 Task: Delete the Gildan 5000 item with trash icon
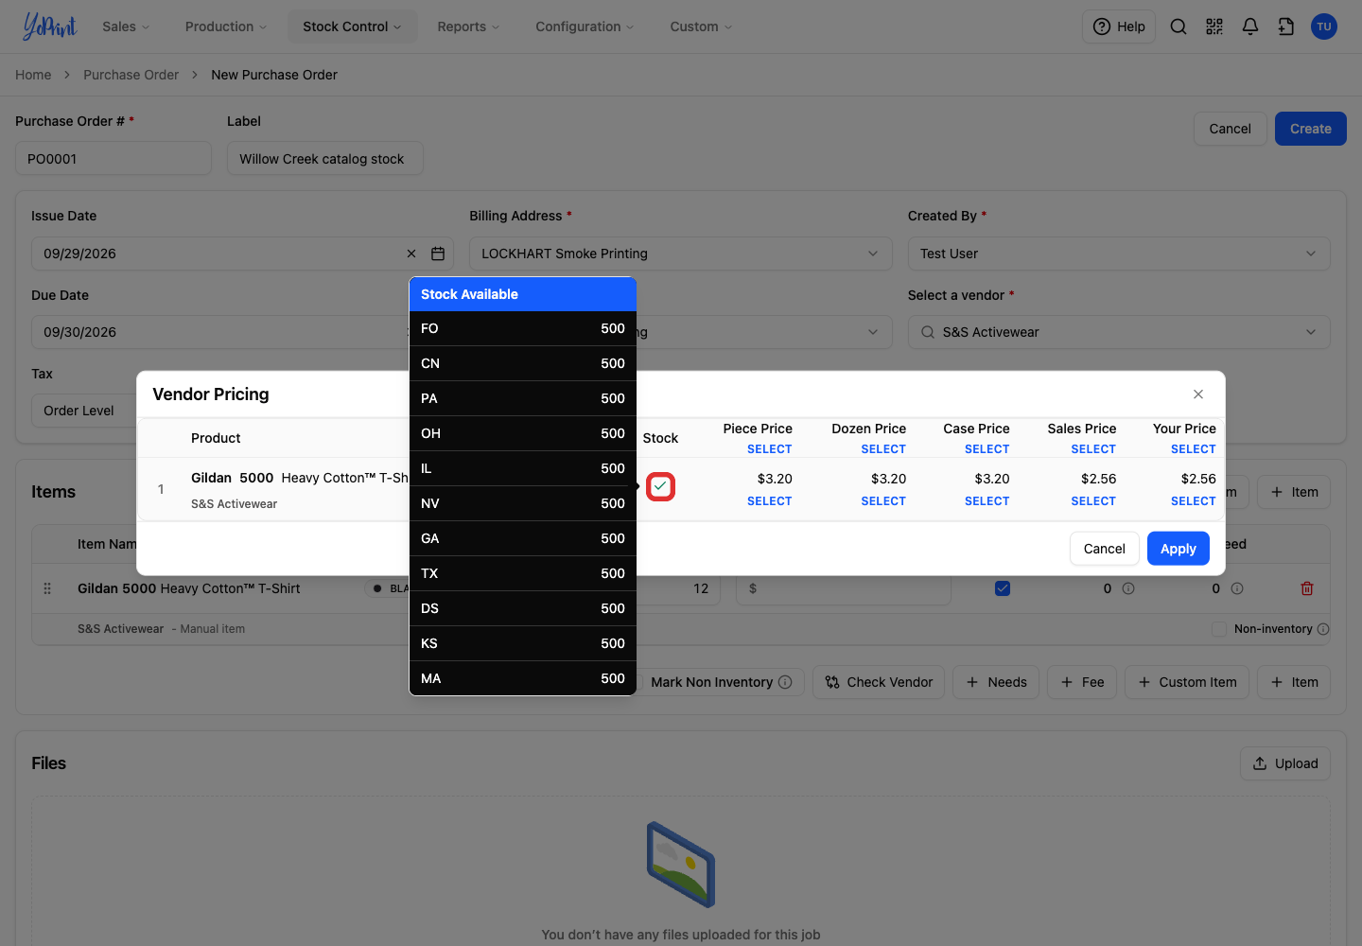[x=1307, y=588]
